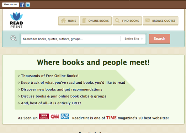
Task: Go to the HOME menu button
Action: click(69, 21)
